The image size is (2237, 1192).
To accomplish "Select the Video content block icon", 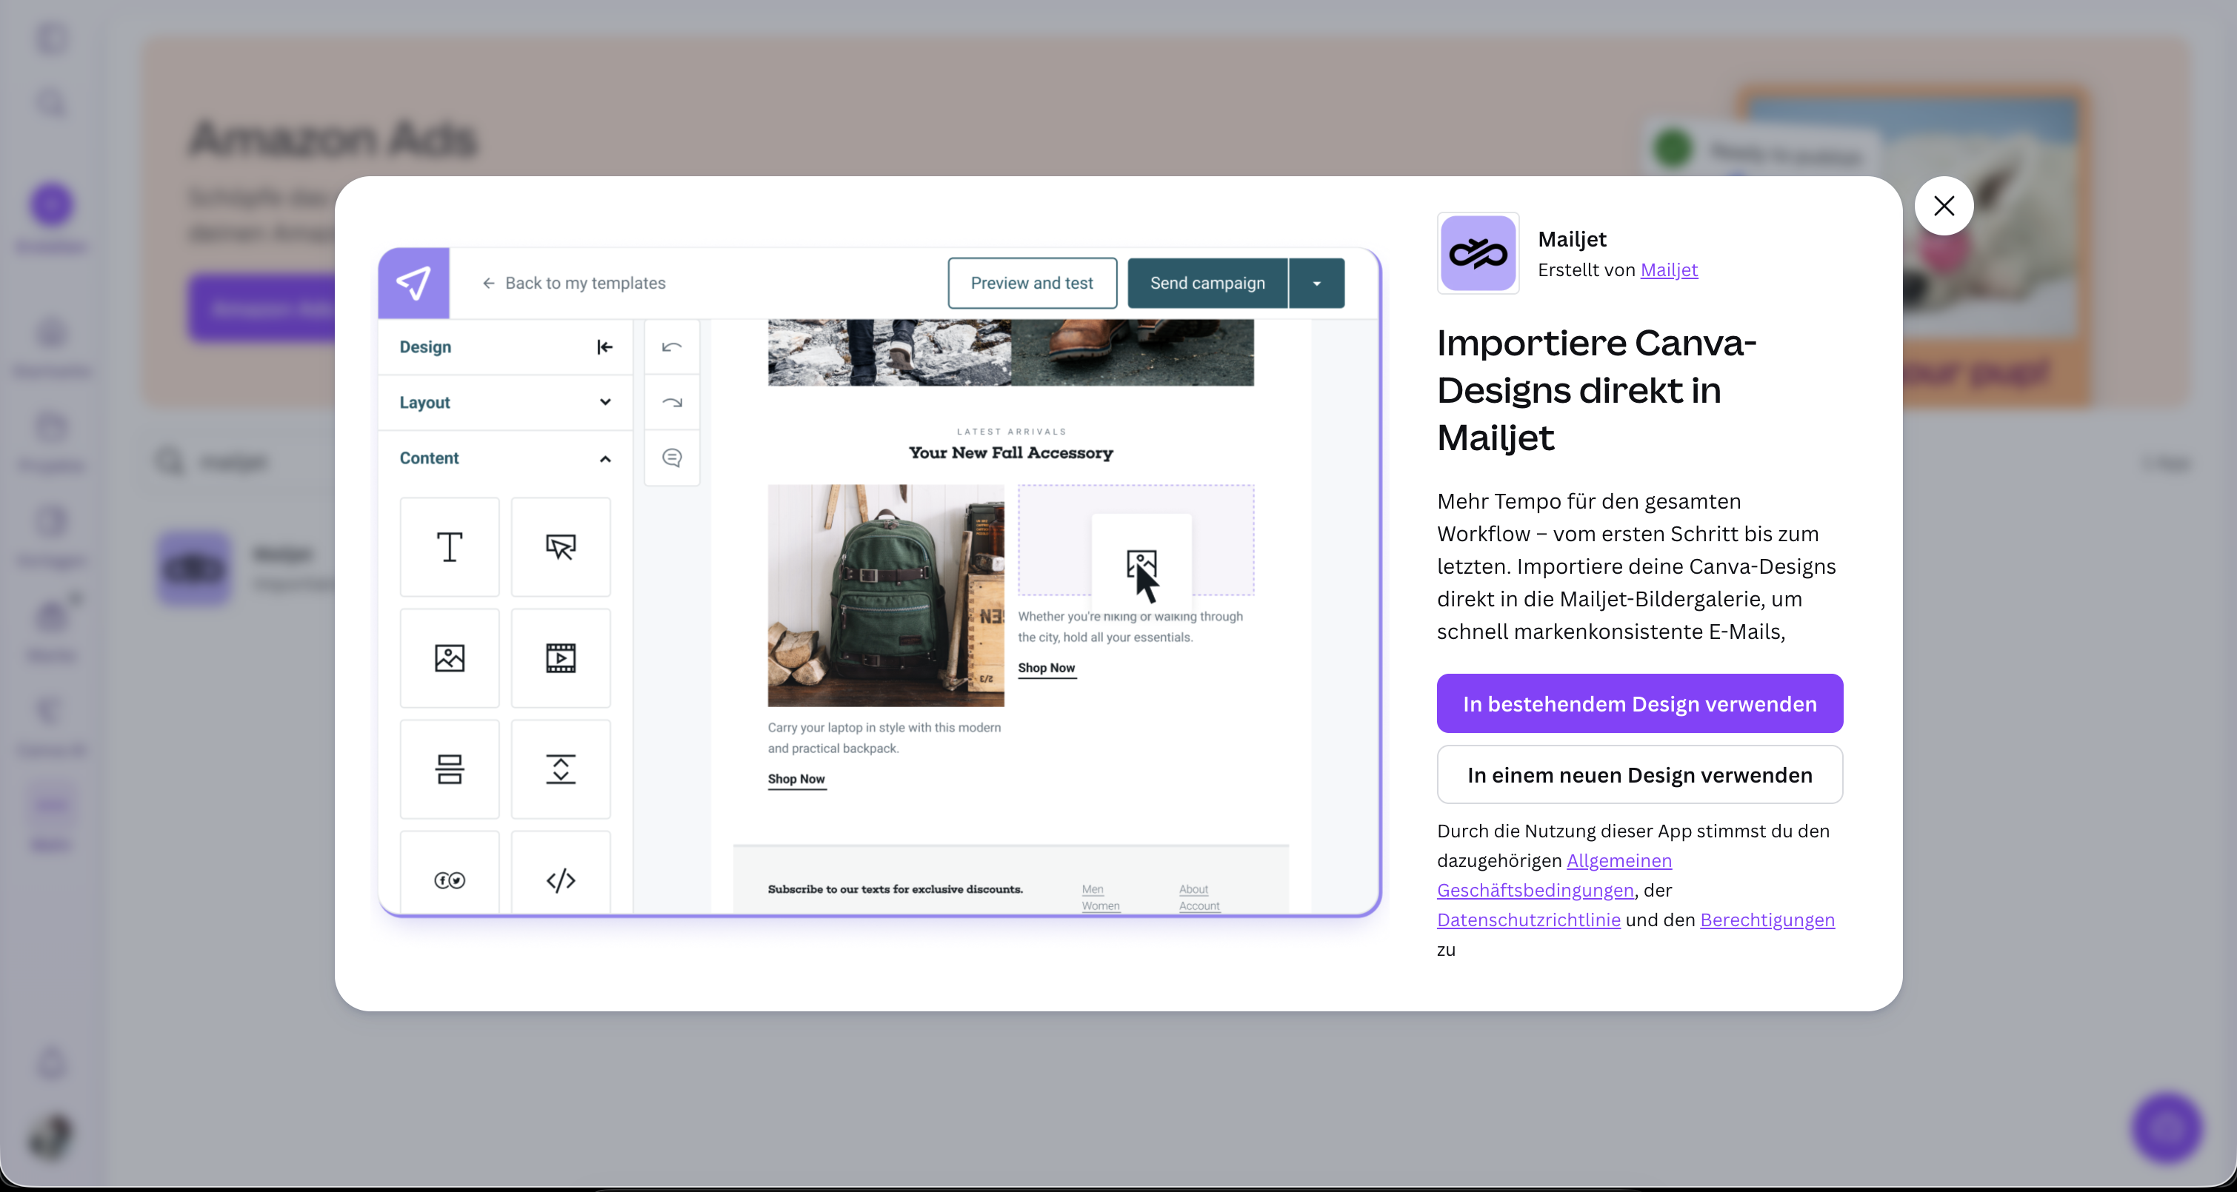I will coord(561,658).
